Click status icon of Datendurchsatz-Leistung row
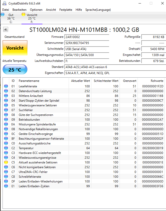This screenshot has height=211, width=166. [x=6, y=91]
